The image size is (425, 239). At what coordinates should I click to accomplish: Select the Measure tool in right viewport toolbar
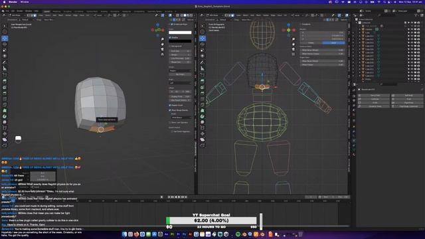203,68
